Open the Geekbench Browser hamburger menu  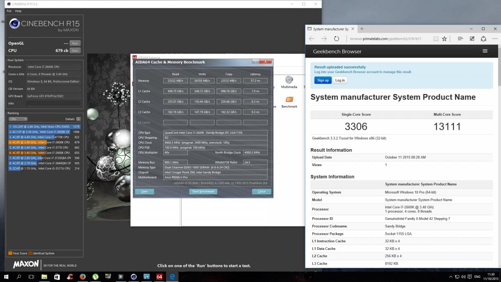485,51
